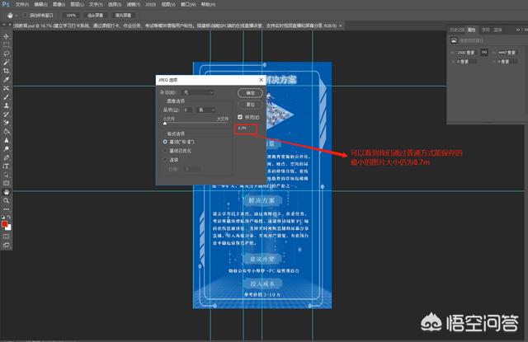Viewport: 528px width, 342px height.
Task: Choose the 连续 progressive format option
Action: click(164, 161)
